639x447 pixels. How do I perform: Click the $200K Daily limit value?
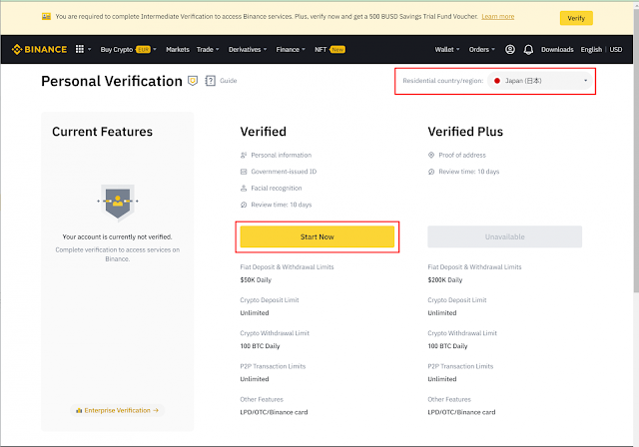click(x=445, y=280)
